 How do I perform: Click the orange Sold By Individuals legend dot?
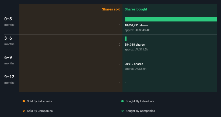pyautogui.click(x=24, y=101)
